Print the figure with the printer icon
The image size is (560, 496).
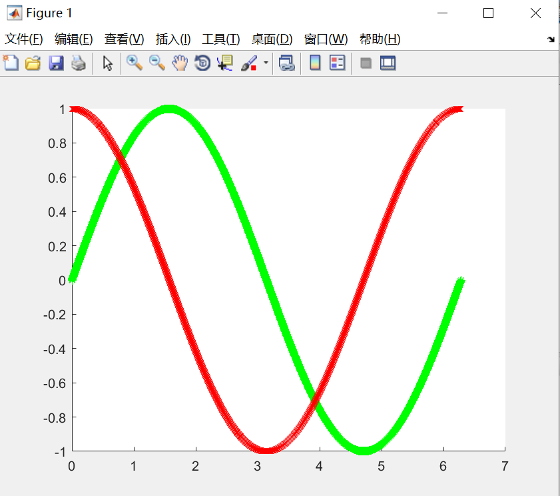79,63
